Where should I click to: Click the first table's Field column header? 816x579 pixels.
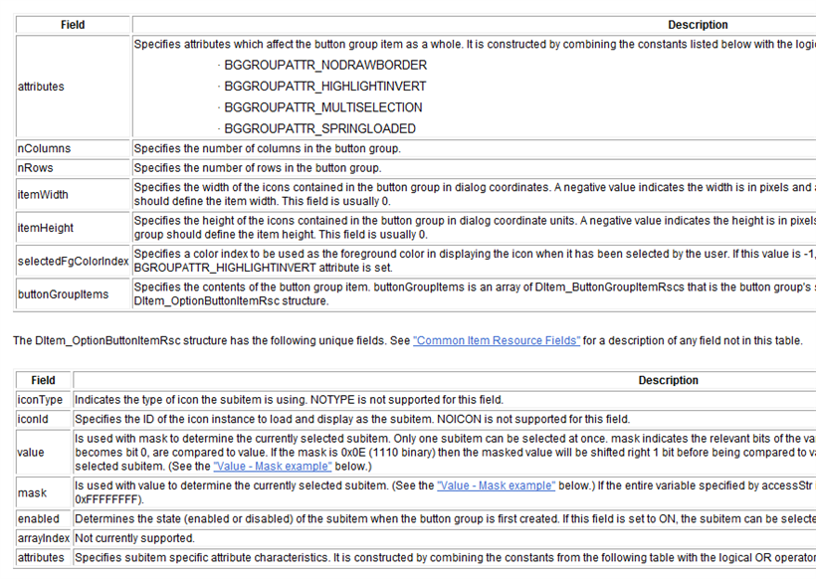[73, 25]
